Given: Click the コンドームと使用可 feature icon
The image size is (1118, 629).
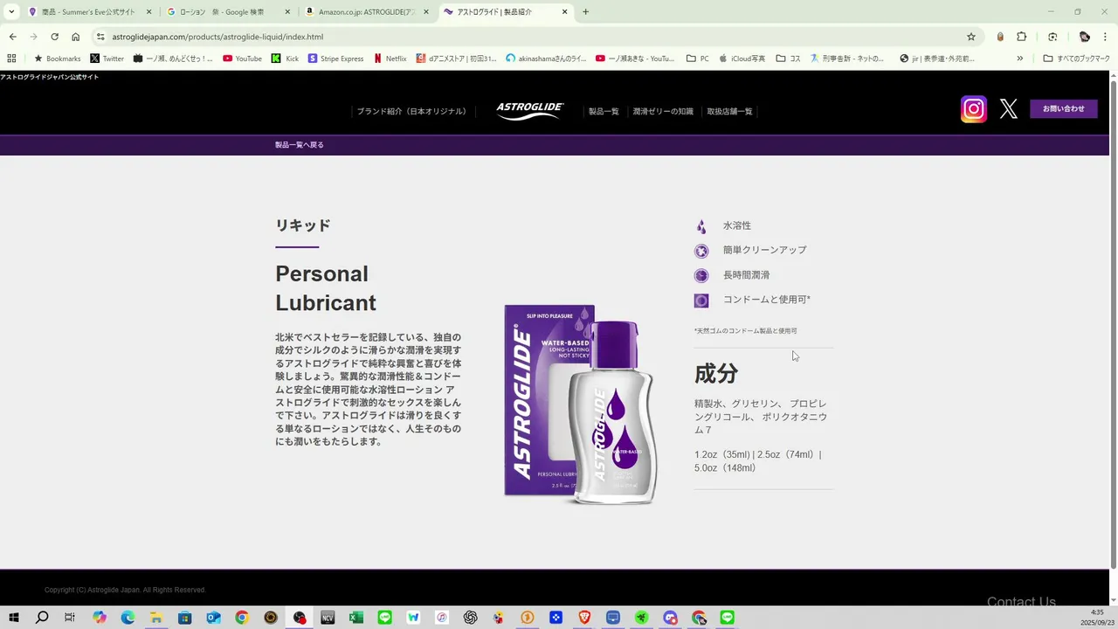Looking at the screenshot, I should [x=701, y=301].
